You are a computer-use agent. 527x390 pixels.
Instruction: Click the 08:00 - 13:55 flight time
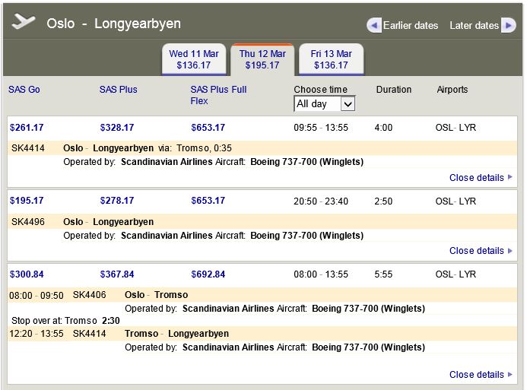[x=321, y=274]
